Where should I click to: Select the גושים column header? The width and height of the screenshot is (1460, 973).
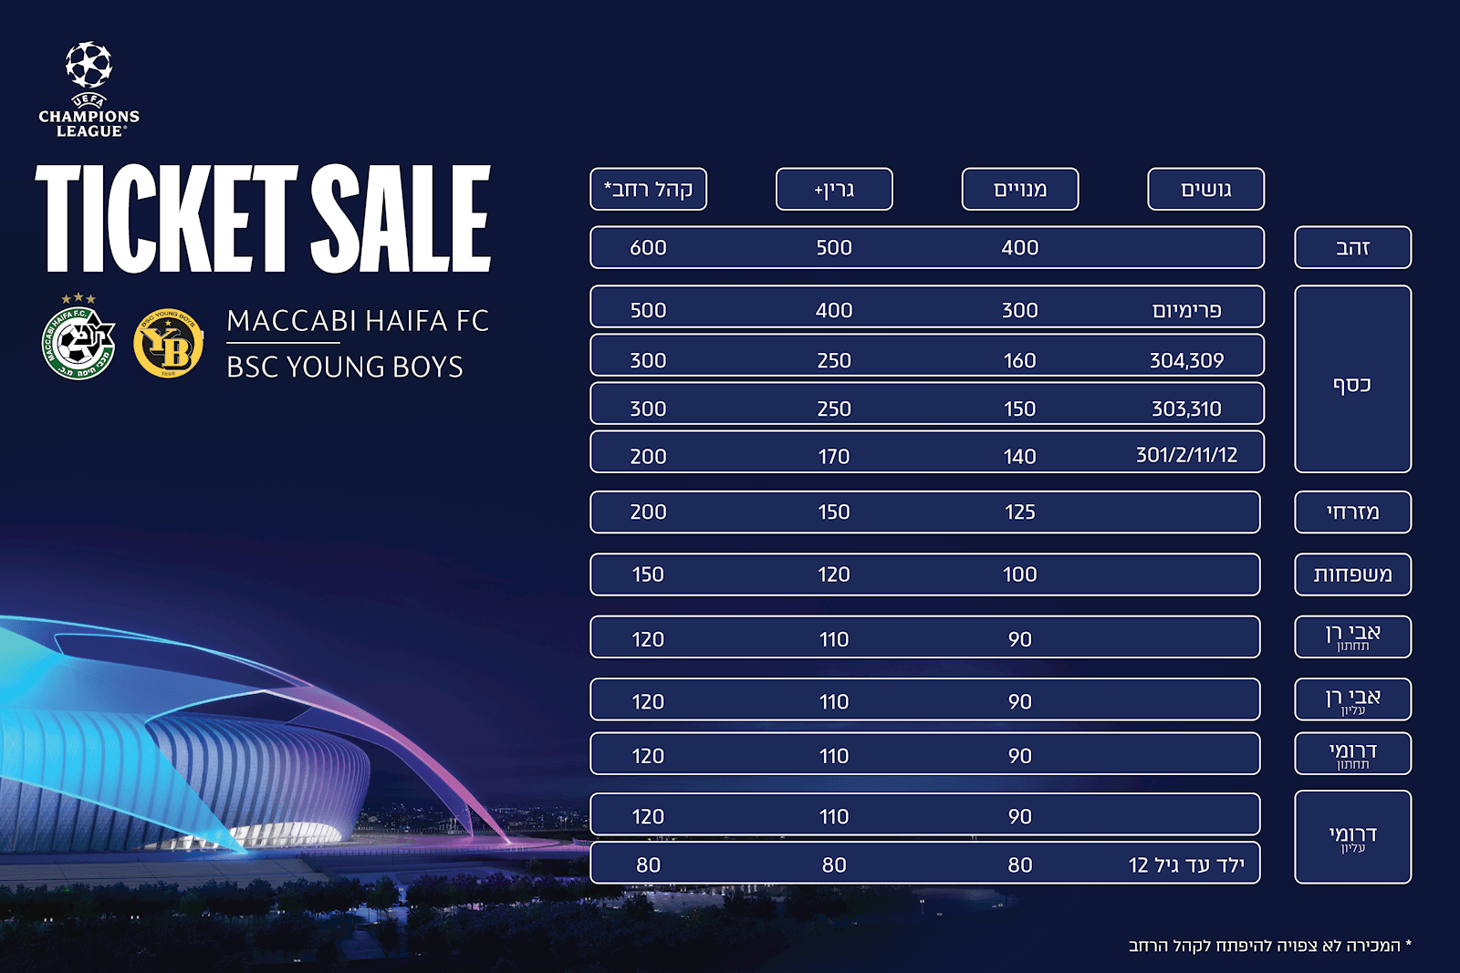(x=1205, y=189)
